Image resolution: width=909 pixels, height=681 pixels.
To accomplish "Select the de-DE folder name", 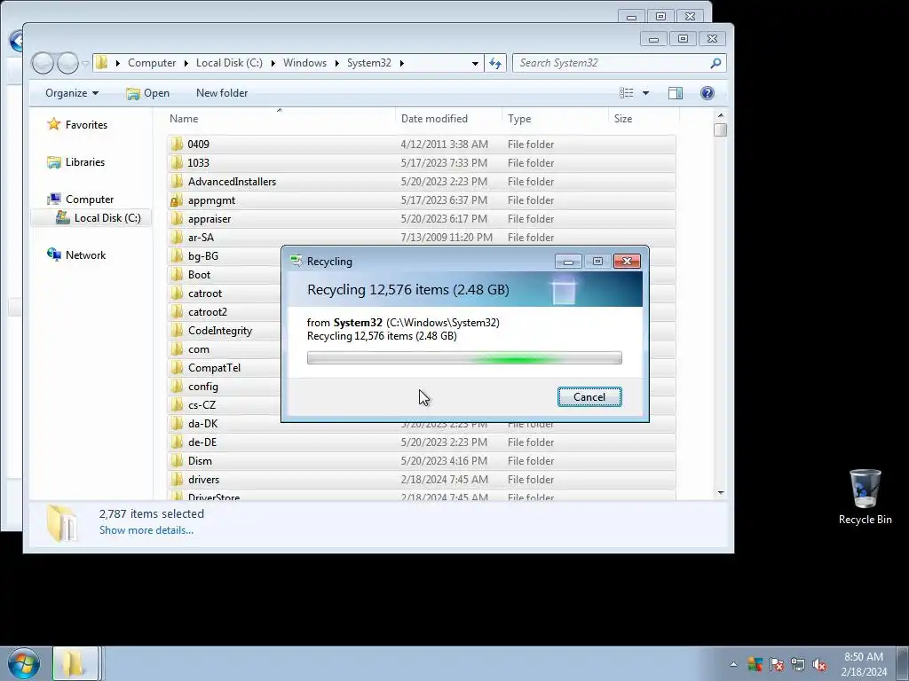I will point(202,442).
